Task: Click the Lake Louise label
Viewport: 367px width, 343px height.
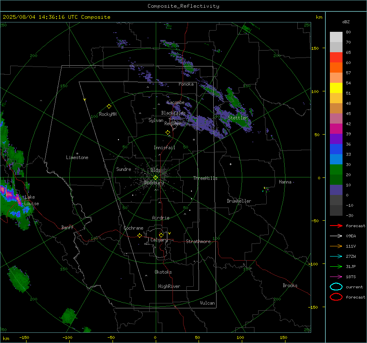Action: (x=31, y=200)
